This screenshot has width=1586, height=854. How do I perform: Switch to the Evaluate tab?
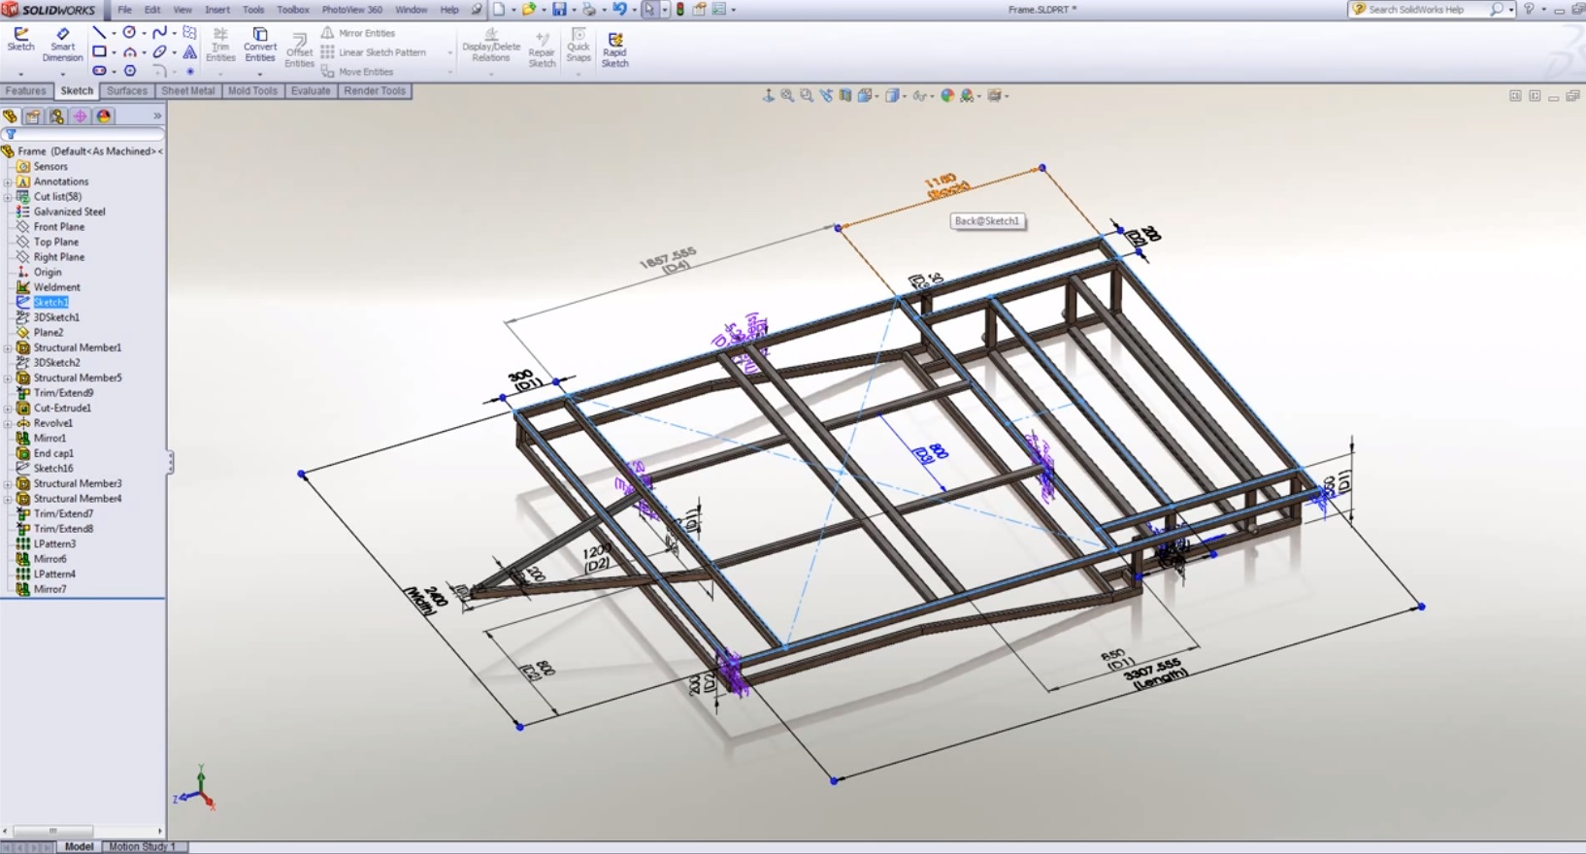311,91
